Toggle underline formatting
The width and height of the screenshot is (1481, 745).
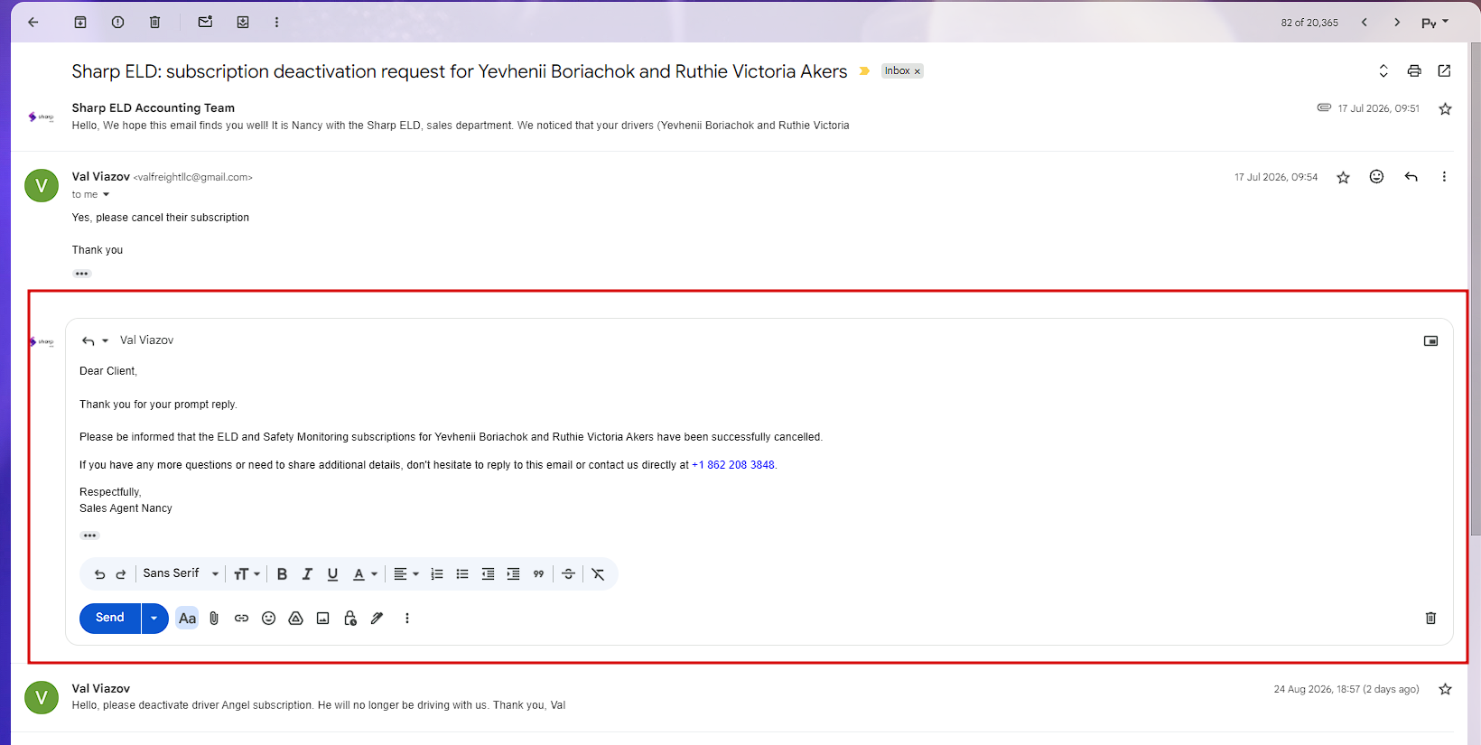[332, 574]
